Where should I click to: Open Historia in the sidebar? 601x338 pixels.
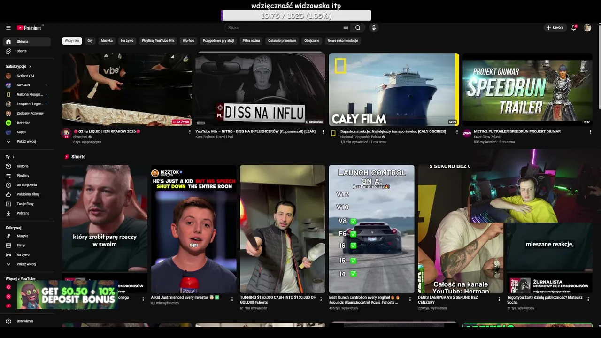[27, 166]
